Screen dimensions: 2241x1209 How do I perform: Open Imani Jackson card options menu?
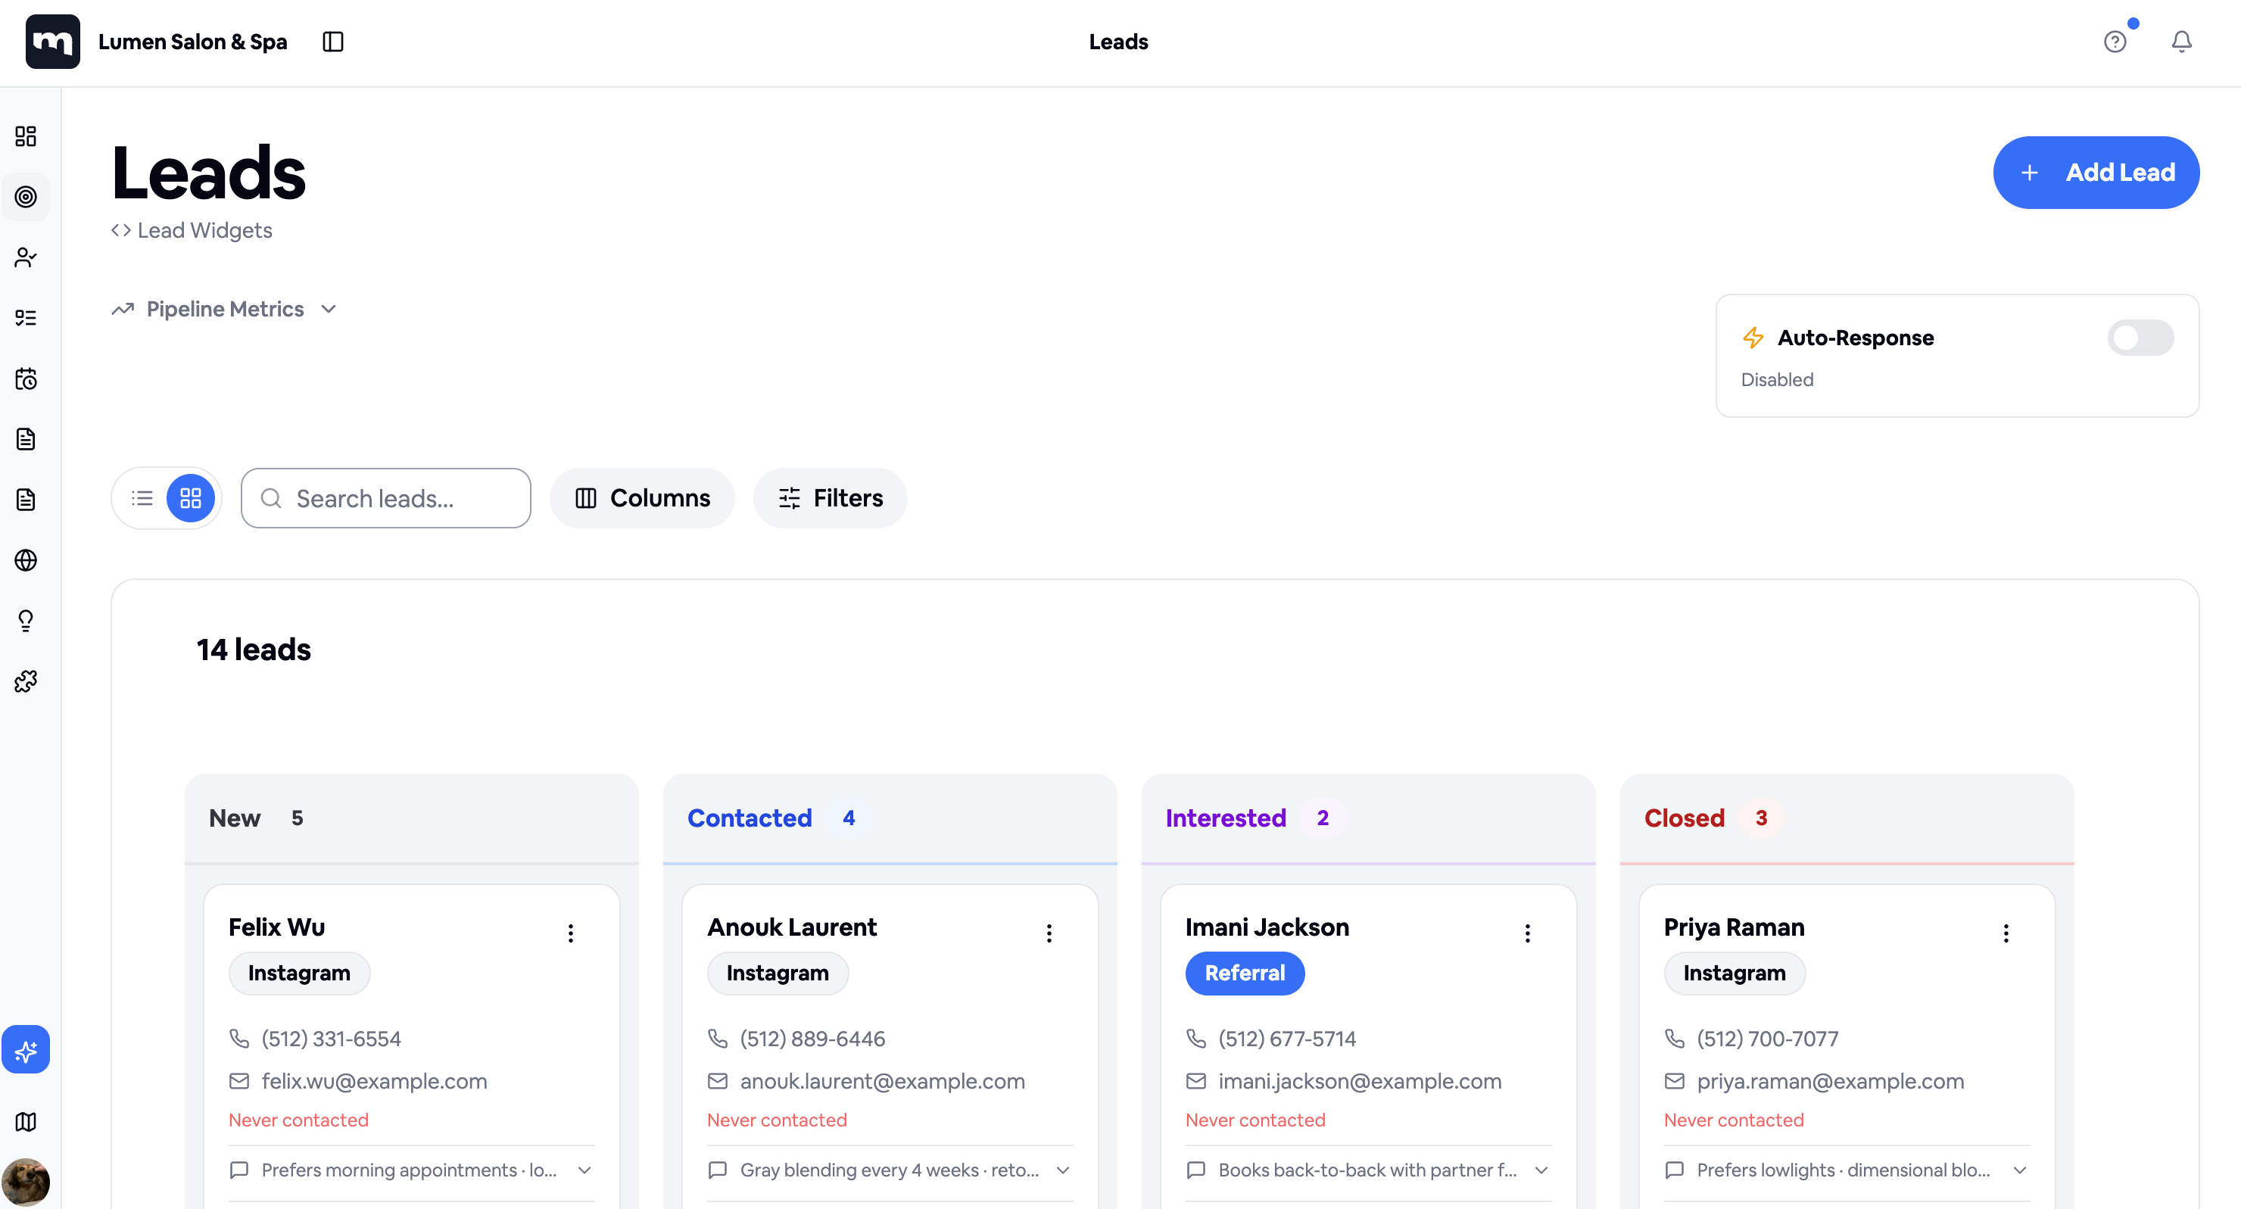coord(1528,933)
